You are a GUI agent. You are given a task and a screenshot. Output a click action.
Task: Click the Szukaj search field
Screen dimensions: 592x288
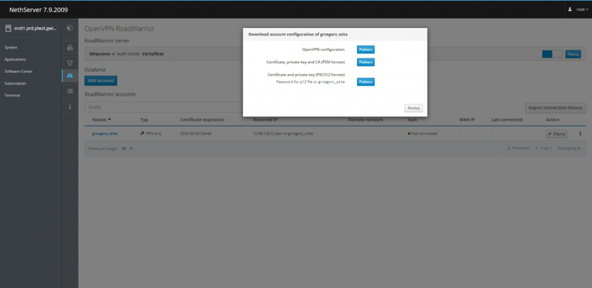(162, 108)
